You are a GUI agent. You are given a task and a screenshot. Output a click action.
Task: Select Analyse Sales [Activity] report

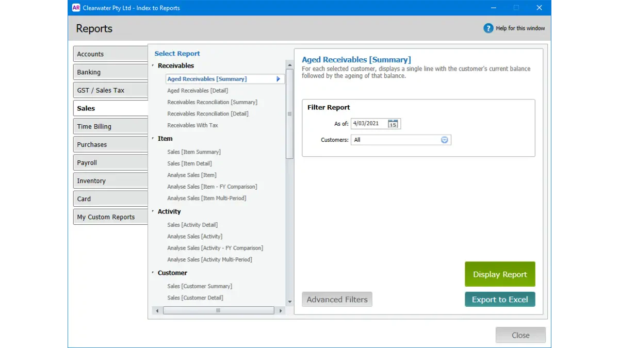click(195, 236)
